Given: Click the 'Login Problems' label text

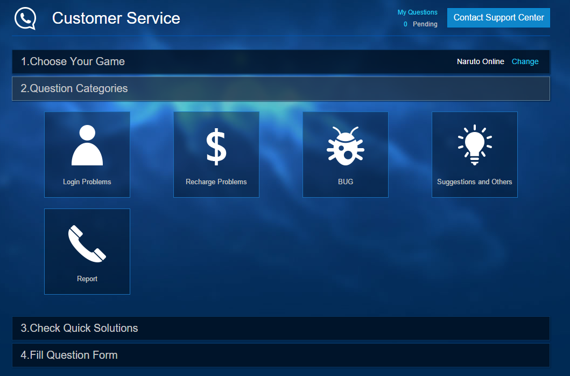Looking at the screenshot, I should coord(87,182).
